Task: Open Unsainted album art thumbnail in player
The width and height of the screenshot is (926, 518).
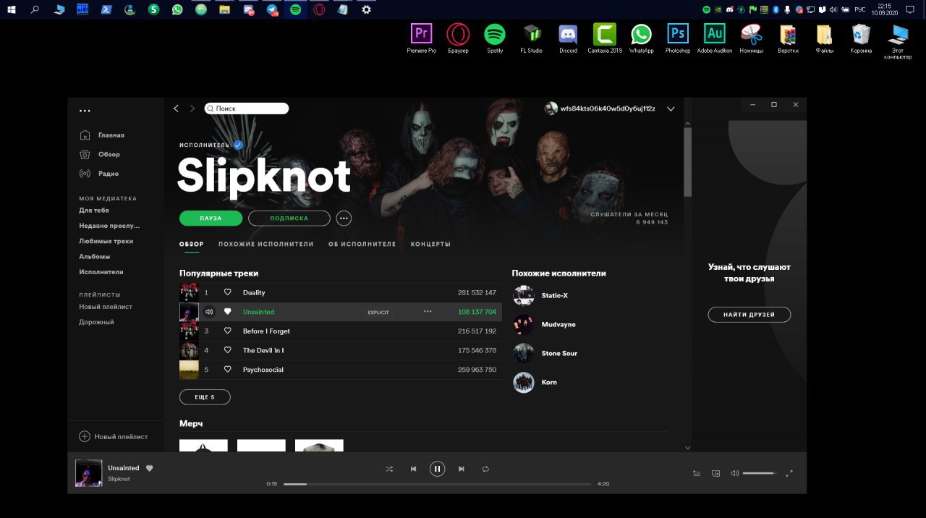Action: coord(88,473)
